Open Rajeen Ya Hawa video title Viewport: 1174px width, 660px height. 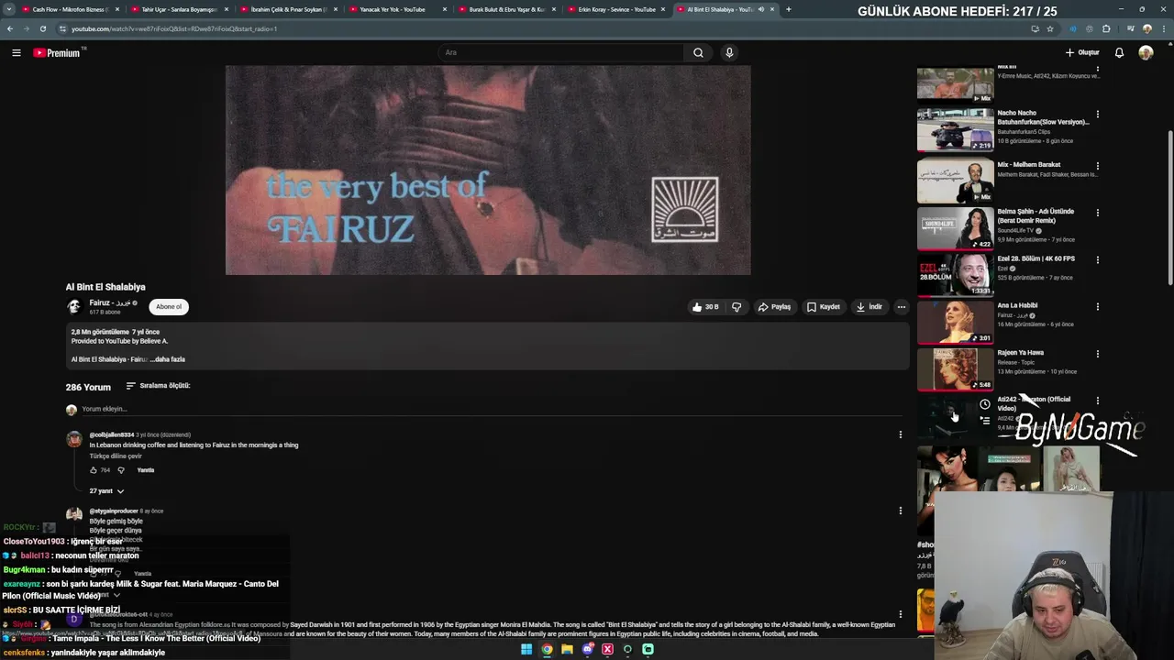pyautogui.click(x=1020, y=353)
